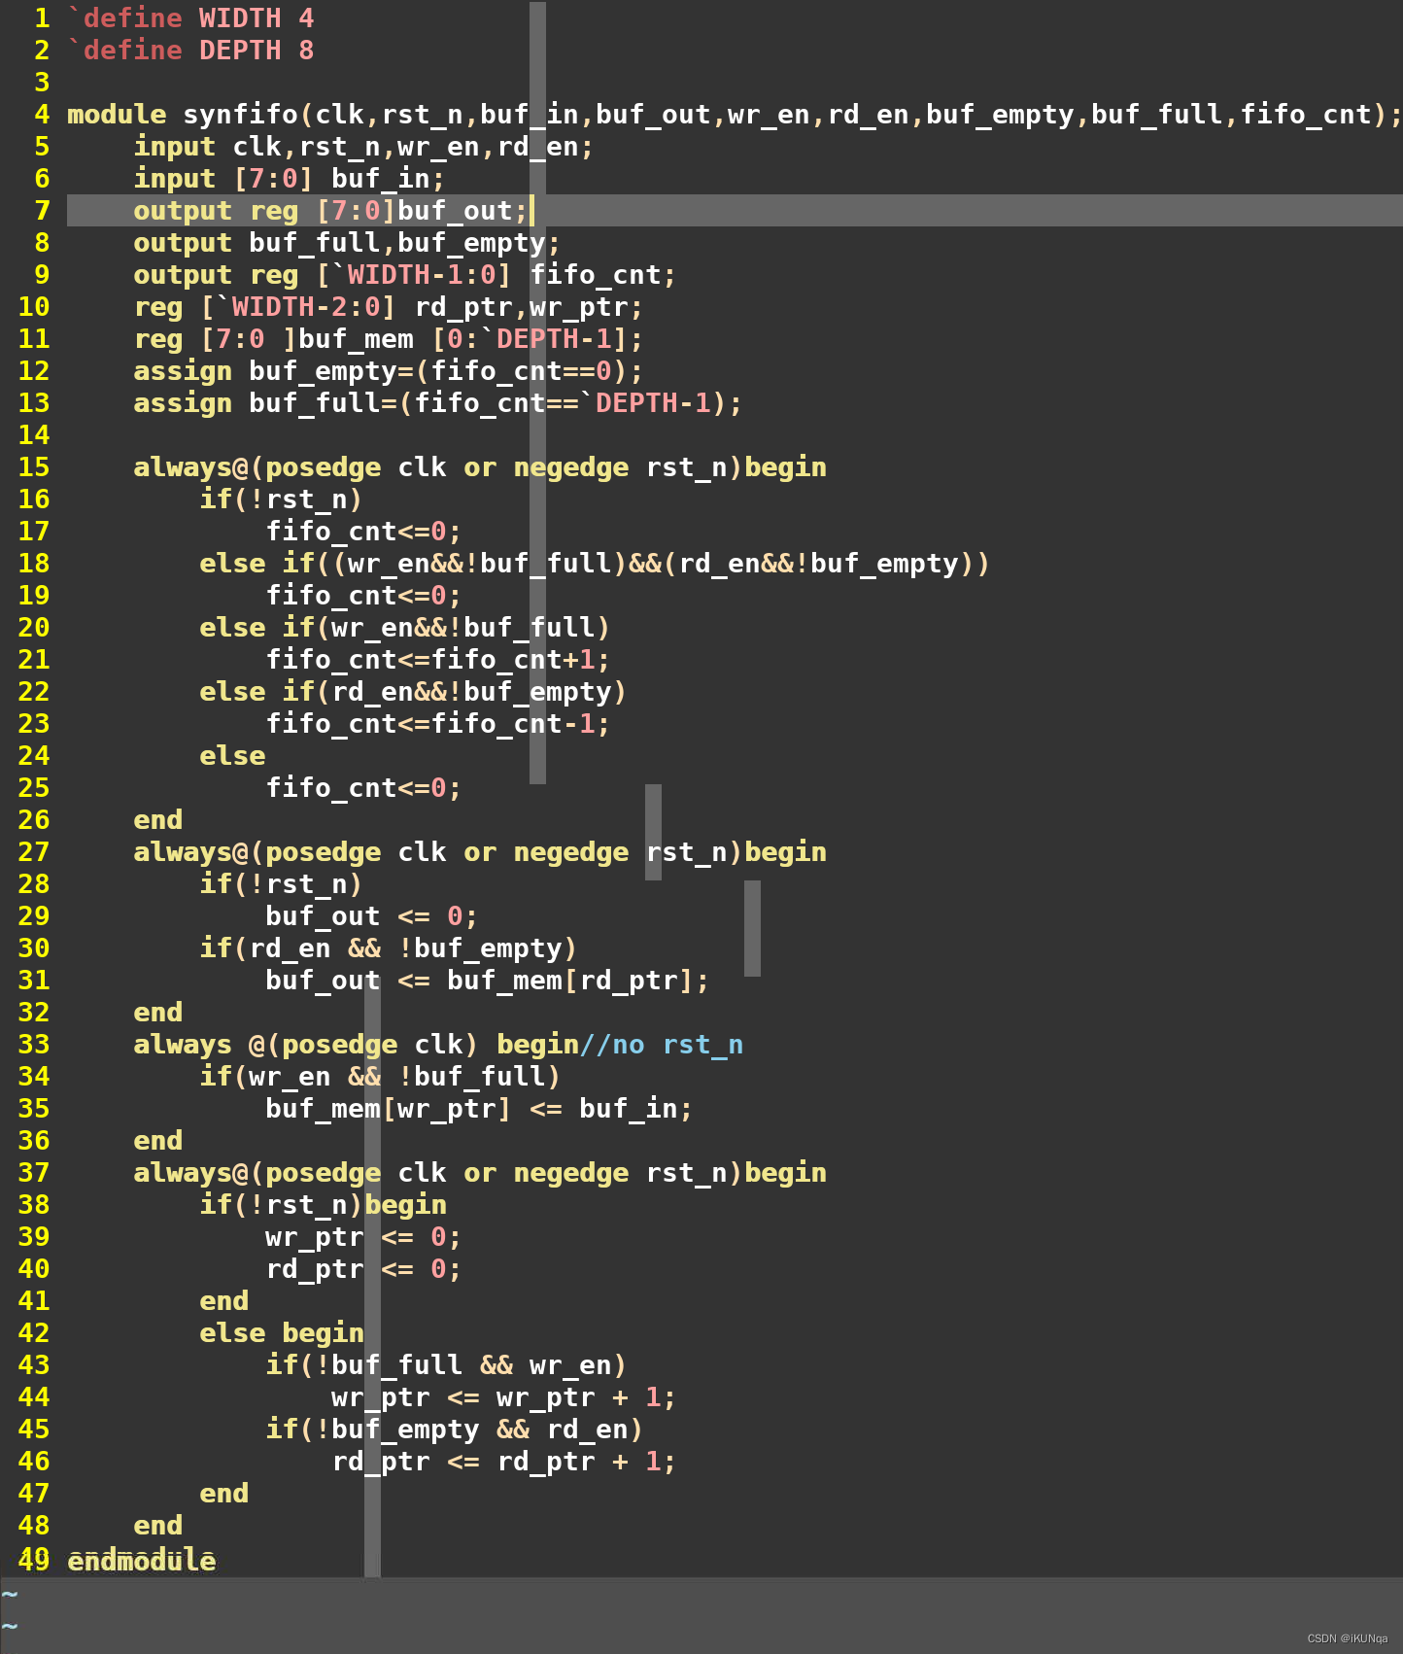Click 'assign buf_full=(fifo_cnt==`DEPTH-1);' line
Screen dimensions: 1403x1654
[x=437, y=403]
